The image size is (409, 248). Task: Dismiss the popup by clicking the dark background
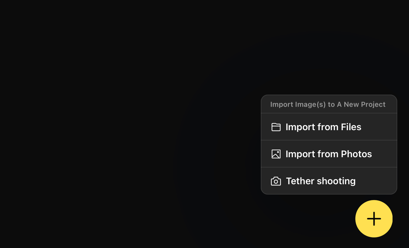118,118
